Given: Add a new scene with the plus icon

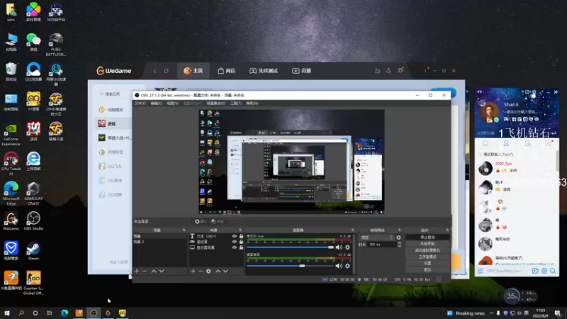Looking at the screenshot, I should pos(137,271).
